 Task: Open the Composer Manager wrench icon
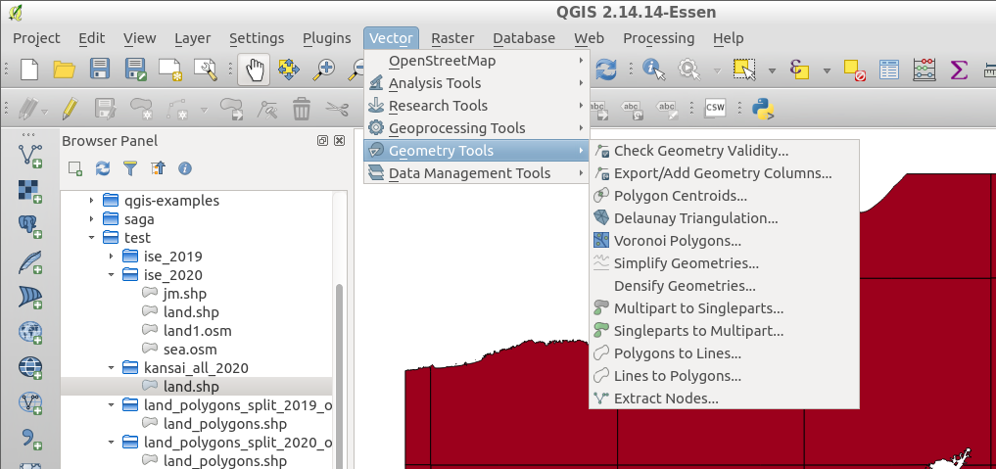click(x=206, y=70)
